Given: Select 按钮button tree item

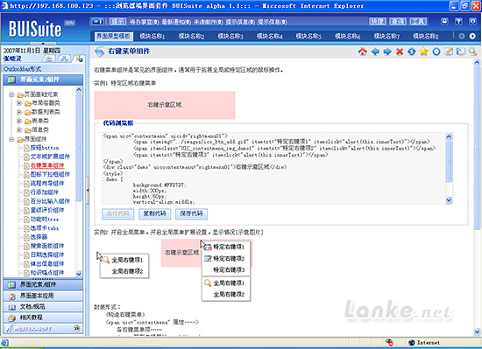Looking at the screenshot, I should coord(45,148).
